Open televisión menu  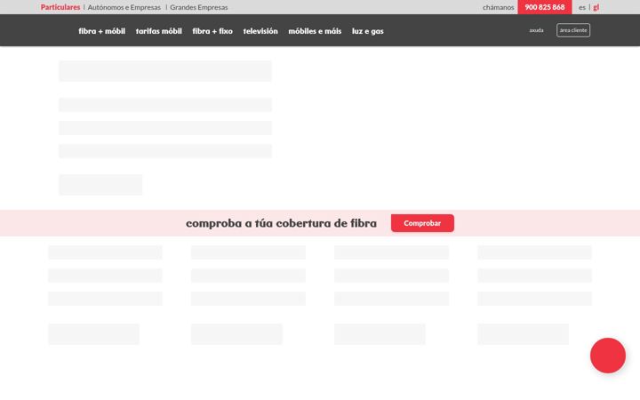260,31
